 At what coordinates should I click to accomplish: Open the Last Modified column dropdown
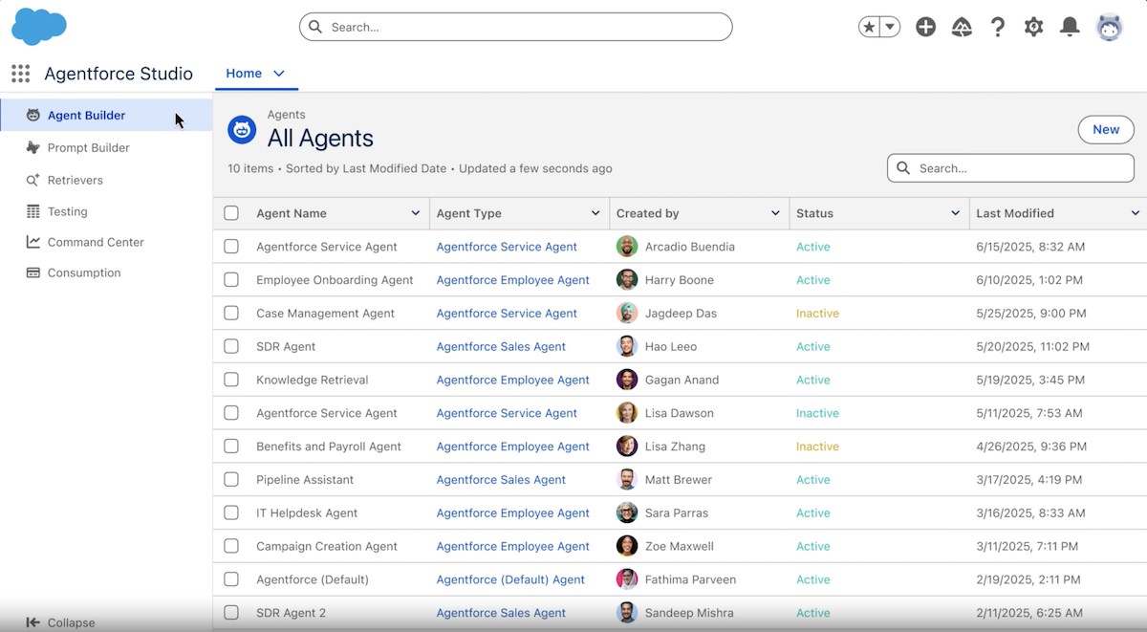point(1136,213)
